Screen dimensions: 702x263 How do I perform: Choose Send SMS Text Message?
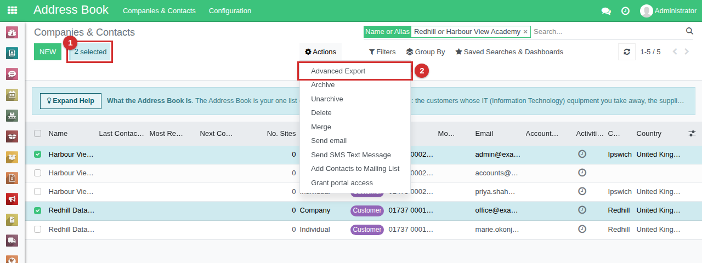pos(355,155)
